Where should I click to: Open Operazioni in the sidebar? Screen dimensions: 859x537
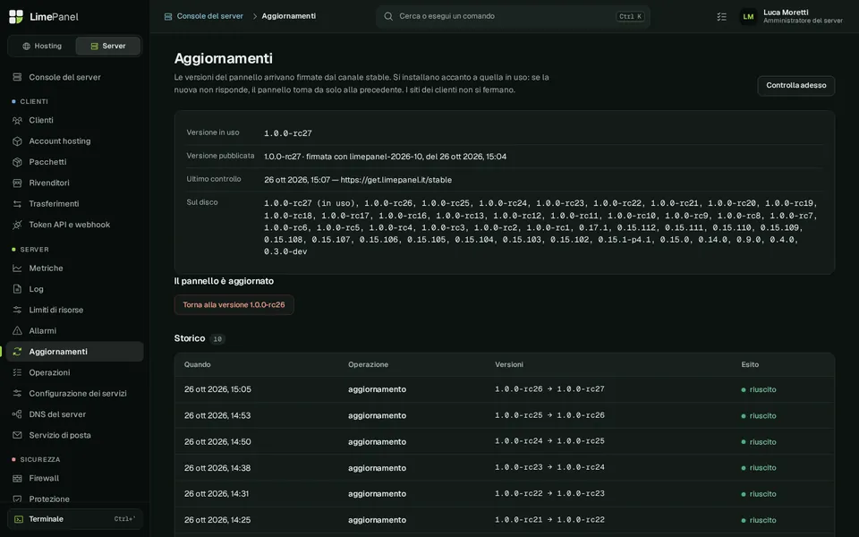coord(75,372)
